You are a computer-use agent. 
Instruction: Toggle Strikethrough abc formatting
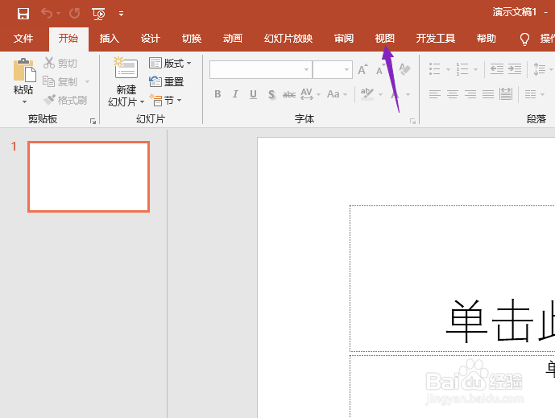[x=289, y=94]
